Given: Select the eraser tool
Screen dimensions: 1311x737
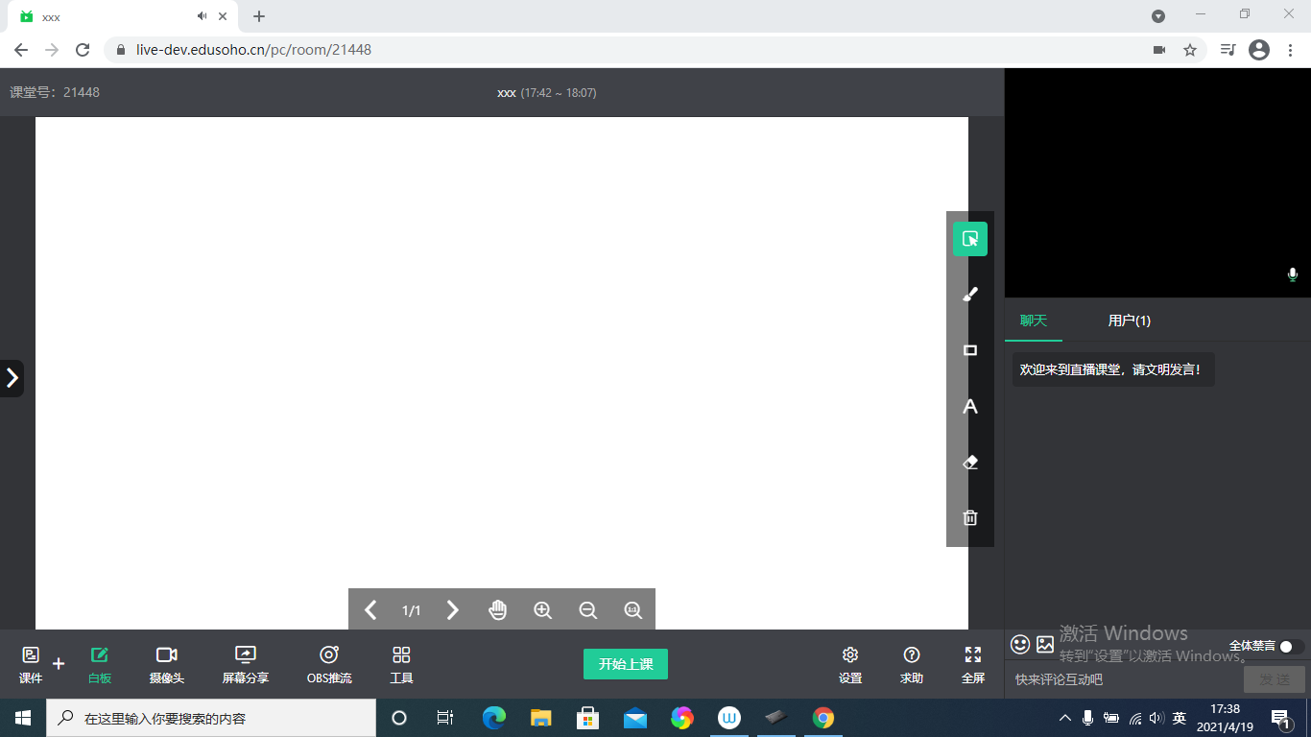Looking at the screenshot, I should (x=970, y=462).
